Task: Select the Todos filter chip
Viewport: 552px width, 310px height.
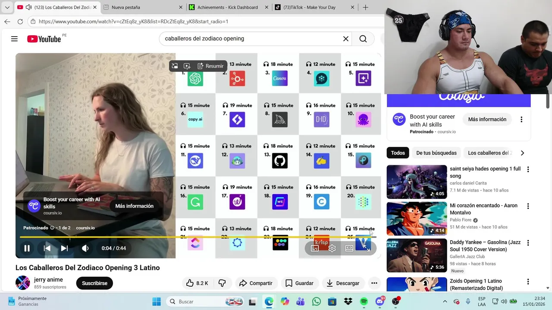Action: point(398,153)
